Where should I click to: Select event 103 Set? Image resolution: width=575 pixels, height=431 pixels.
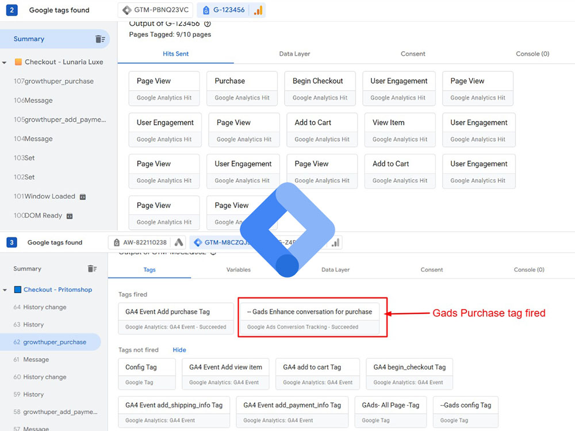(x=24, y=158)
